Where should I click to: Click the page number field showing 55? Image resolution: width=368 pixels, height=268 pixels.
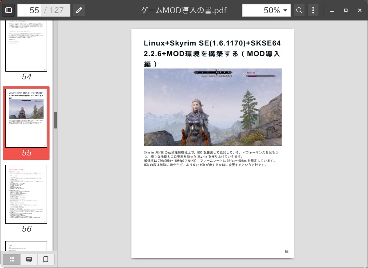point(29,10)
